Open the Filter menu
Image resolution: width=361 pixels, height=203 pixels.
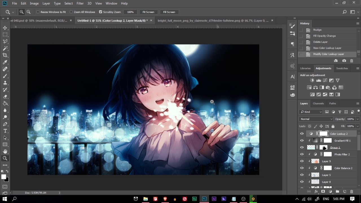click(80, 3)
